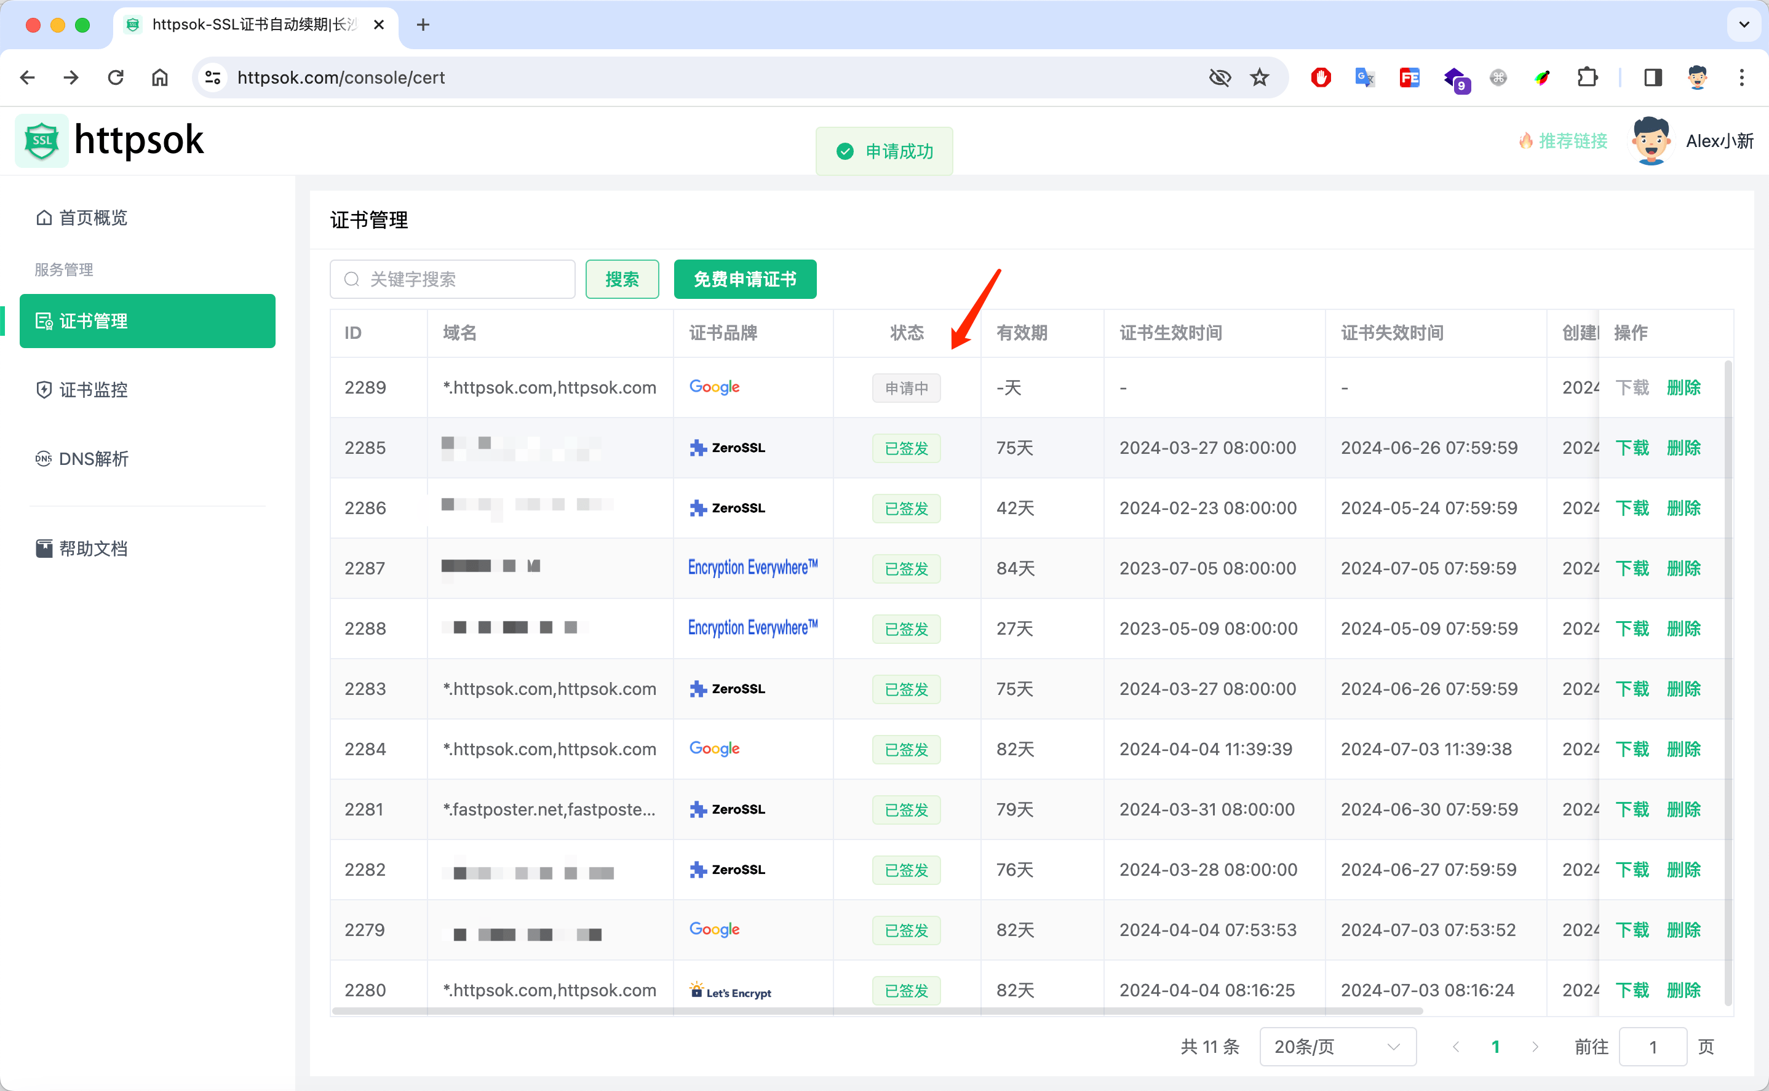Open Chrome three-dot menu
1769x1091 pixels.
tap(1741, 77)
